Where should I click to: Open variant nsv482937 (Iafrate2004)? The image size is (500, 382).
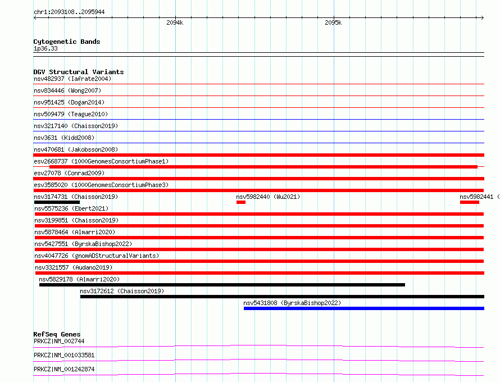[72, 79]
